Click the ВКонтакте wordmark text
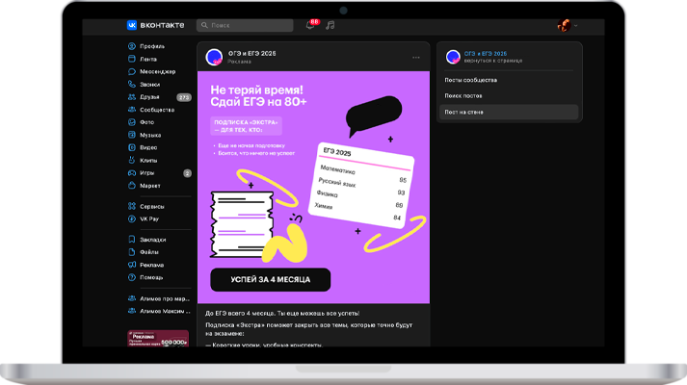This screenshot has height=385, width=687. (162, 25)
